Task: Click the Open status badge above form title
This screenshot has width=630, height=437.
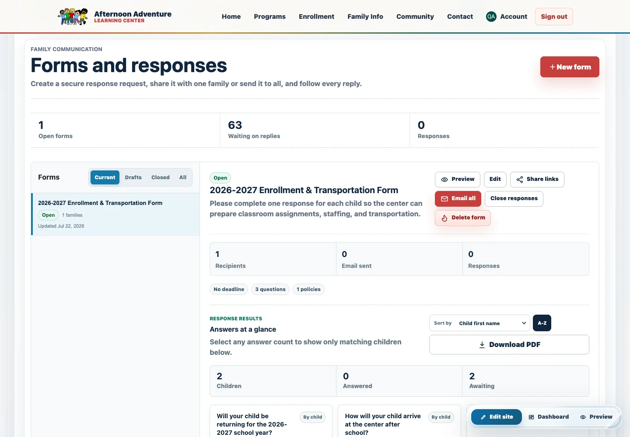Action: 220,178
